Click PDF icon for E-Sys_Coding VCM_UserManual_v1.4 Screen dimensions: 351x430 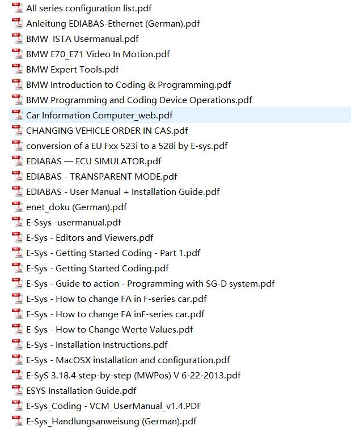17,406
